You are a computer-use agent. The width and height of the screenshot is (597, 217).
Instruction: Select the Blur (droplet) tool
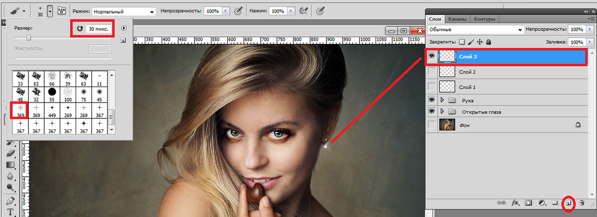[10, 176]
